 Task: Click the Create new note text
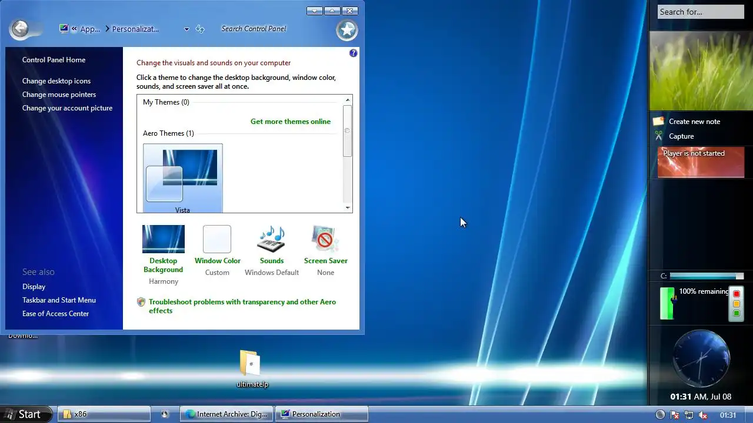pyautogui.click(x=694, y=122)
